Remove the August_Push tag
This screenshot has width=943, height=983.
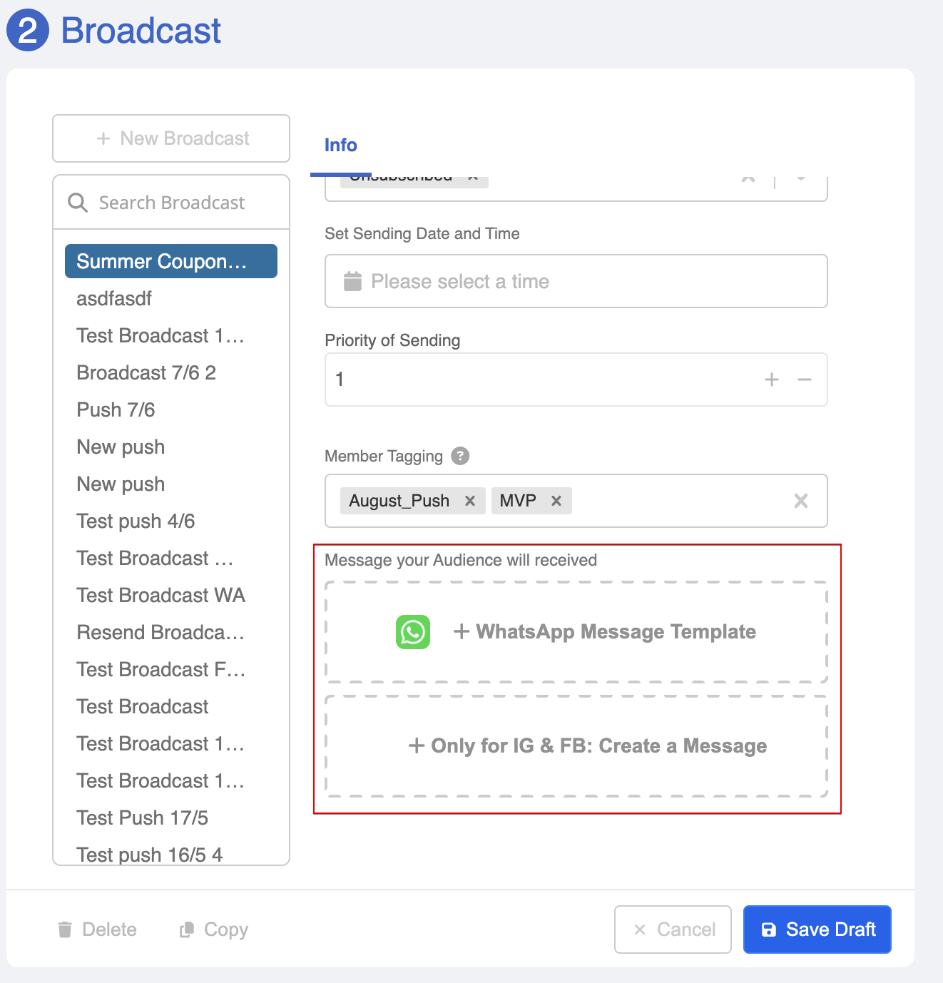[470, 501]
